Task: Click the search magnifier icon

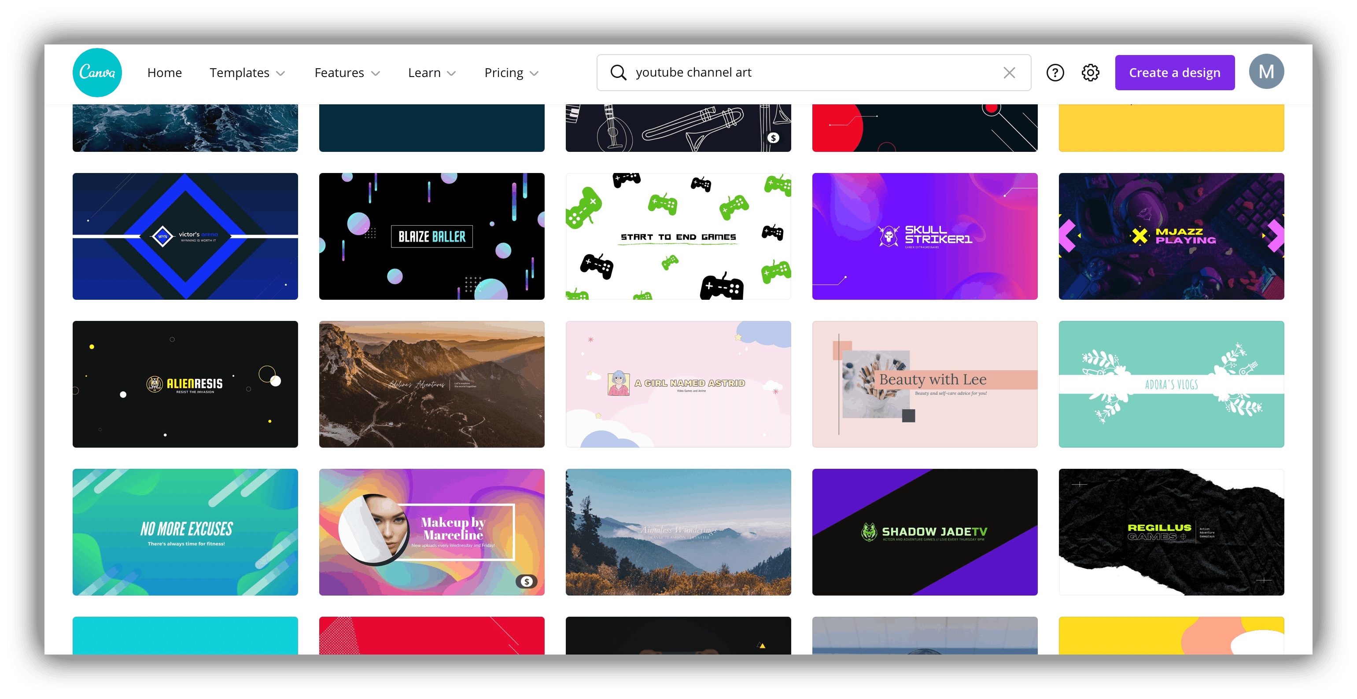Action: [x=618, y=73]
